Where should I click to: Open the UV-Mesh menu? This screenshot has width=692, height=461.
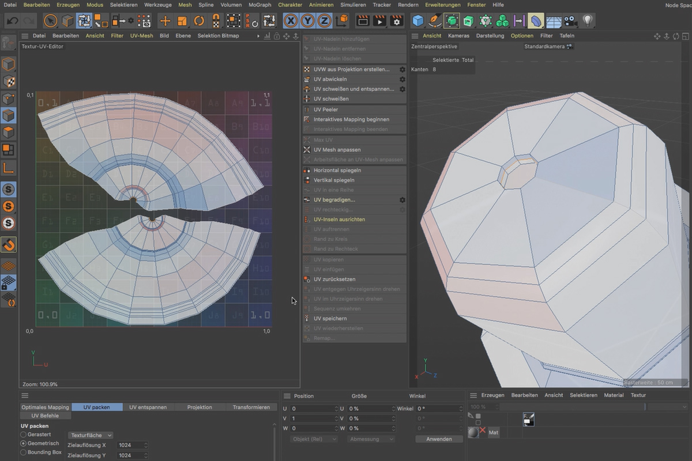(x=142, y=36)
